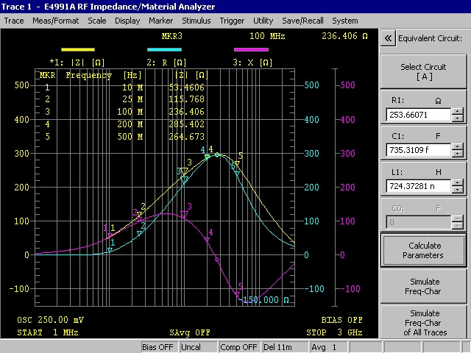The height and width of the screenshot is (353, 471).
Task: Click the yellow trace 1 color line
Action: pos(78,49)
